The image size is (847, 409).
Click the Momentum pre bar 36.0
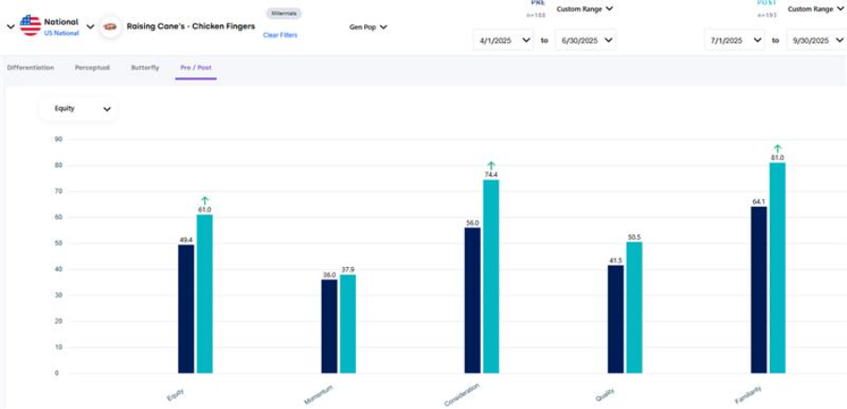coord(329,326)
